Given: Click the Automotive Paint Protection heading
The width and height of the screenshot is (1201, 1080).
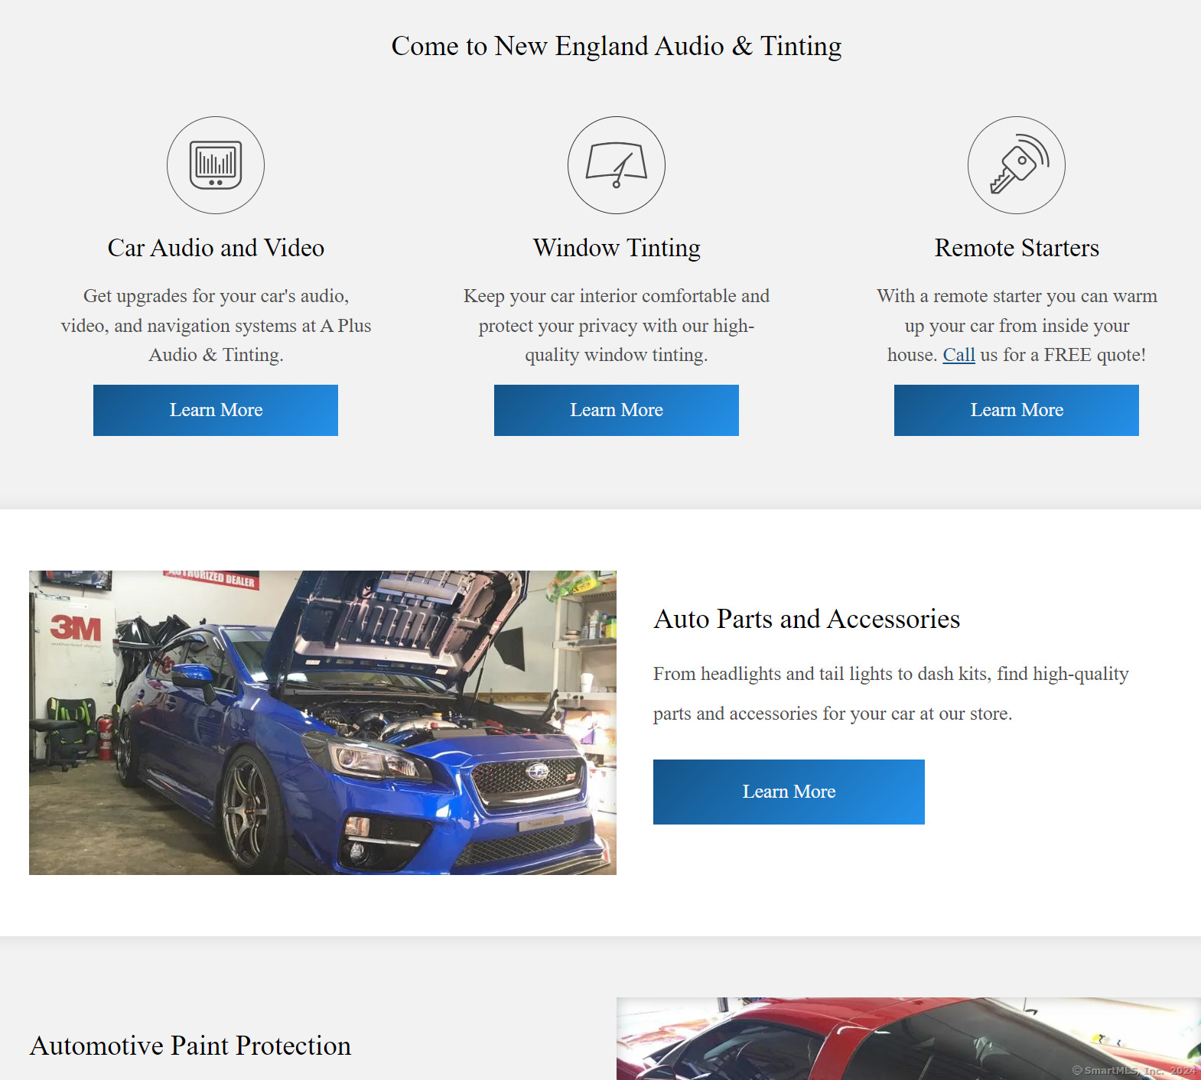Looking at the screenshot, I should [x=190, y=1046].
